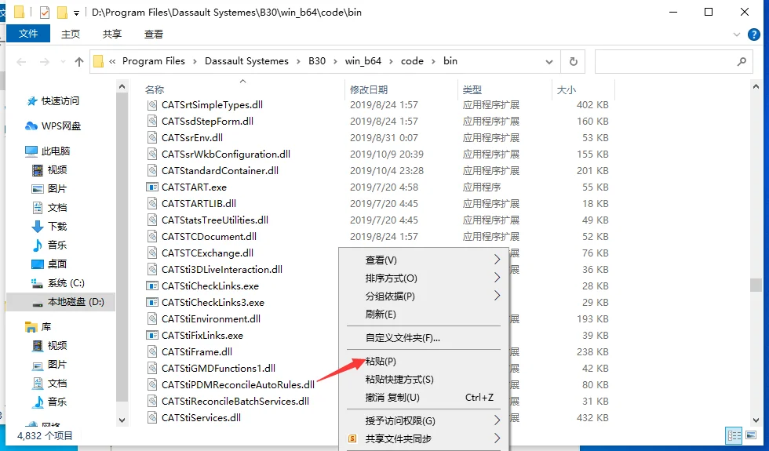The image size is (769, 451).
Task: Click the New Folder quick access icon
Action: click(x=62, y=13)
